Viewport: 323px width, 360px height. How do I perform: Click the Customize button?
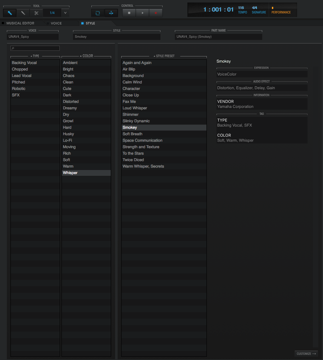pyautogui.click(x=306, y=354)
